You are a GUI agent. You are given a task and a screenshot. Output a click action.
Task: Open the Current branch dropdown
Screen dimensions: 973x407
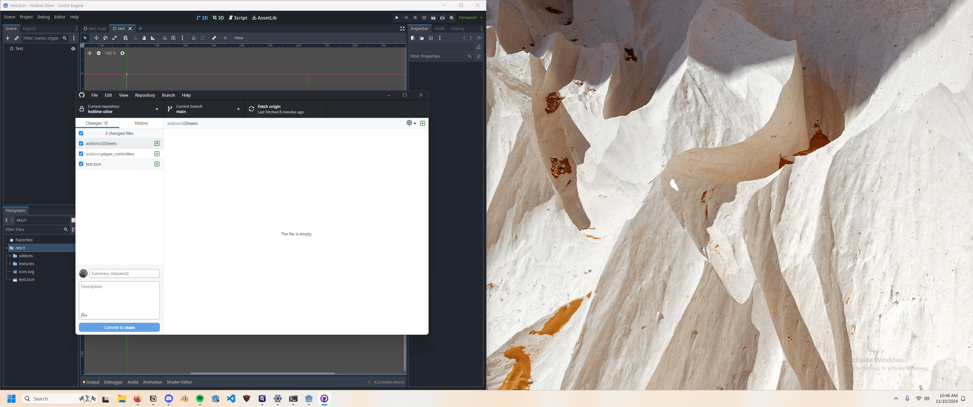[204, 109]
